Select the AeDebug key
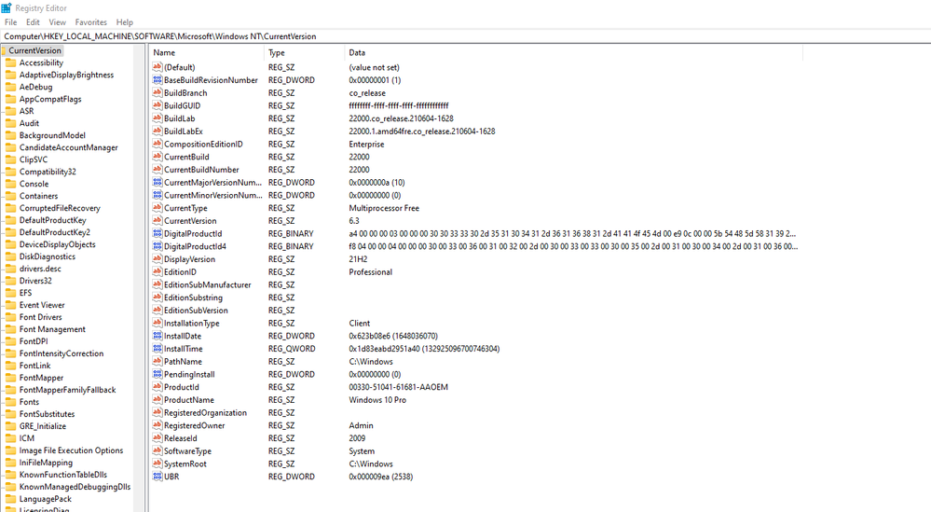The image size is (931, 512). coord(35,87)
